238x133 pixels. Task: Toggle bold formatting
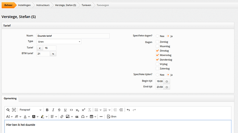pos(47,110)
